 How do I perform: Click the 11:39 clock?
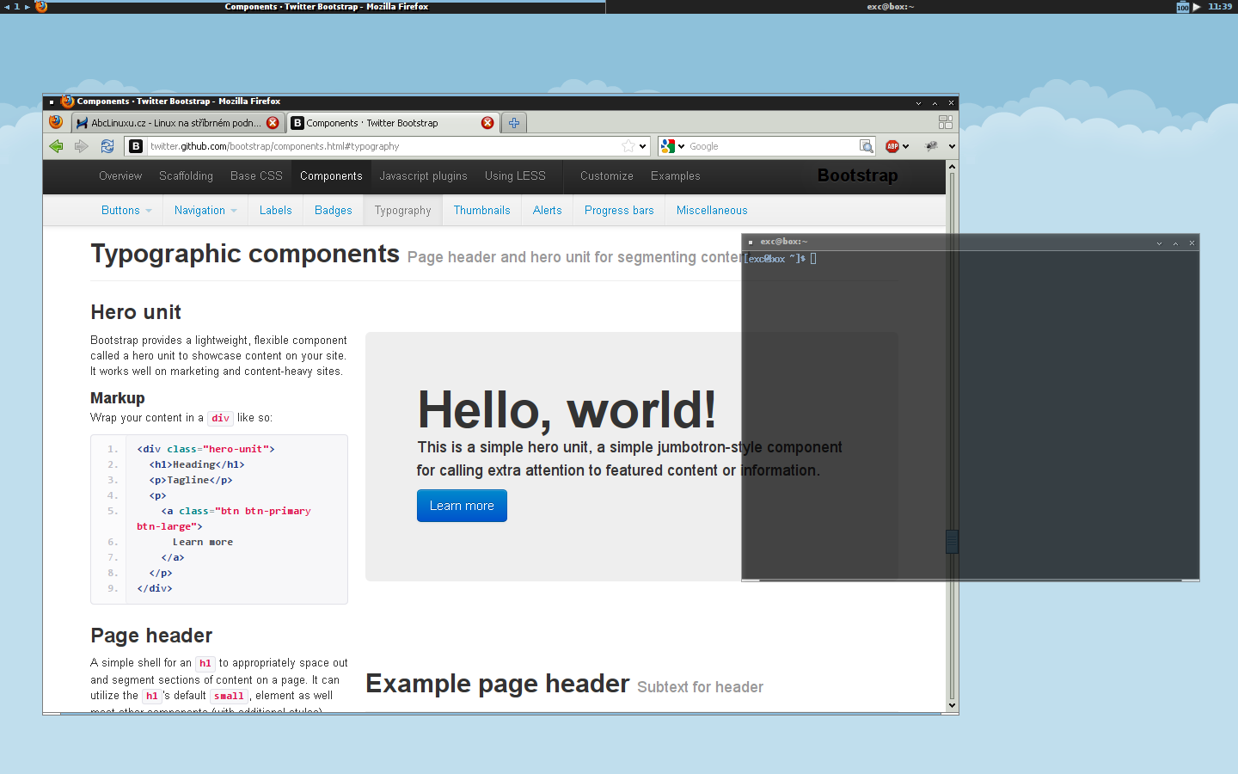(1220, 6)
